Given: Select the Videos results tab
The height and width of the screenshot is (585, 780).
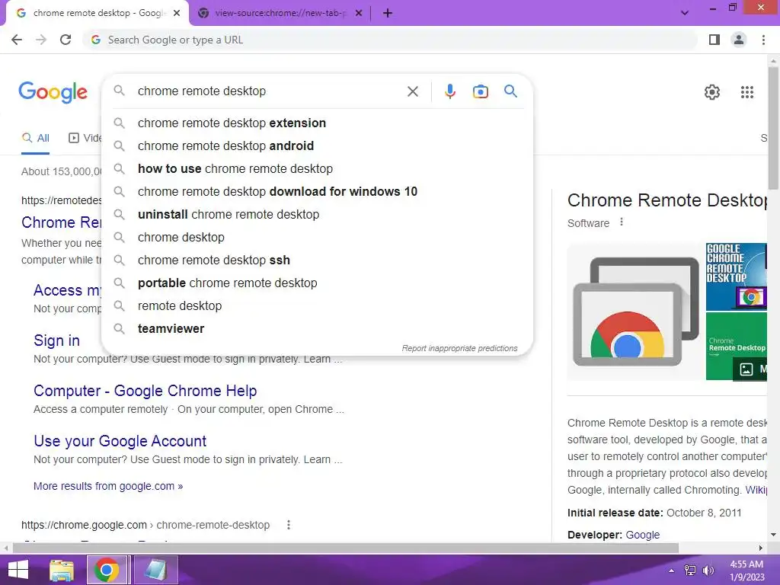Looking at the screenshot, I should pos(85,139).
